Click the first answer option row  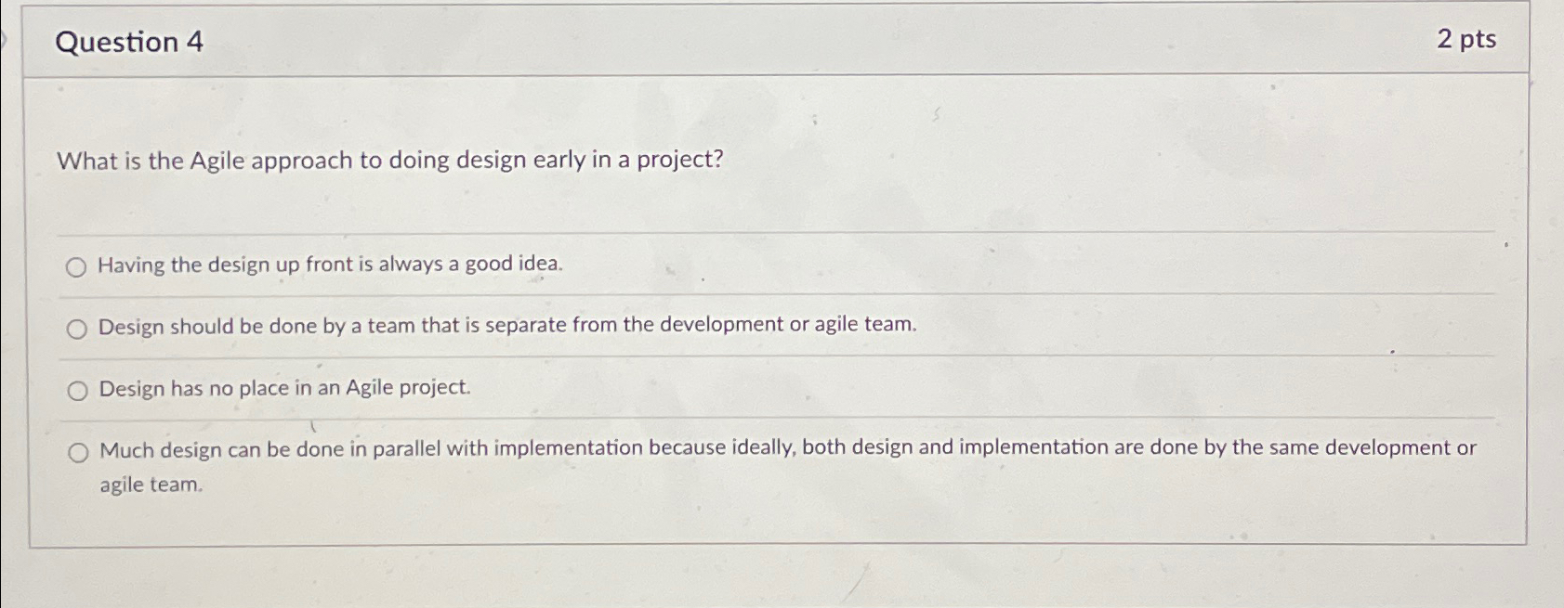[330, 265]
